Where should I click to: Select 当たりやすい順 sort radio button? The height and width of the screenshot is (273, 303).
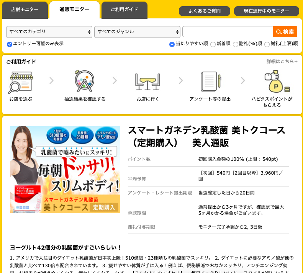(172, 44)
